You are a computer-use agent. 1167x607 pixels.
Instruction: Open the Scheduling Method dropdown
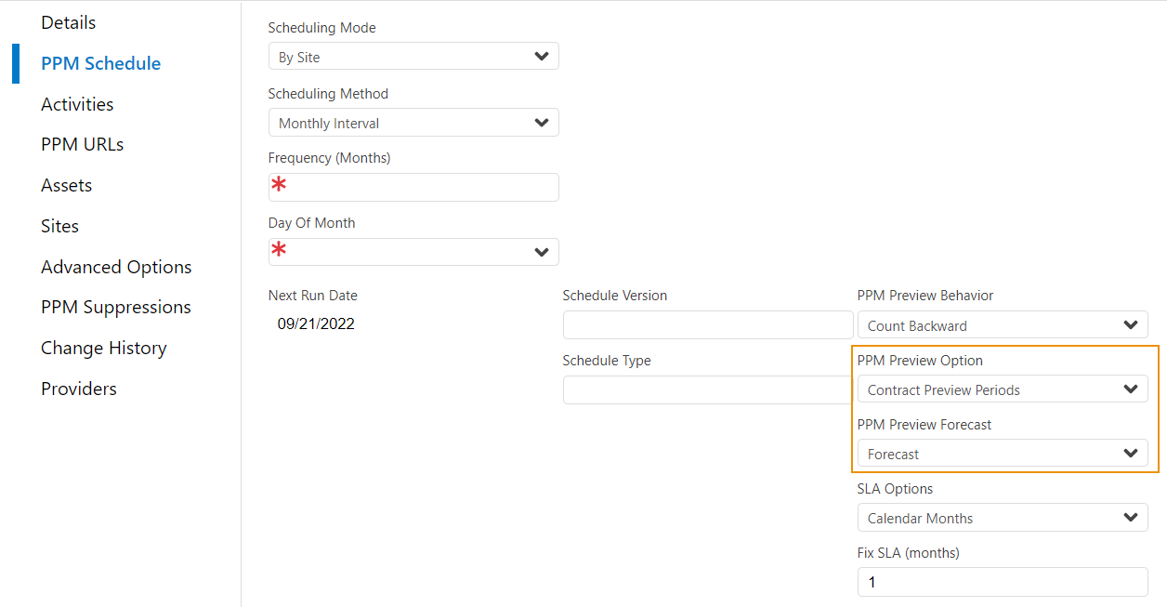413,123
